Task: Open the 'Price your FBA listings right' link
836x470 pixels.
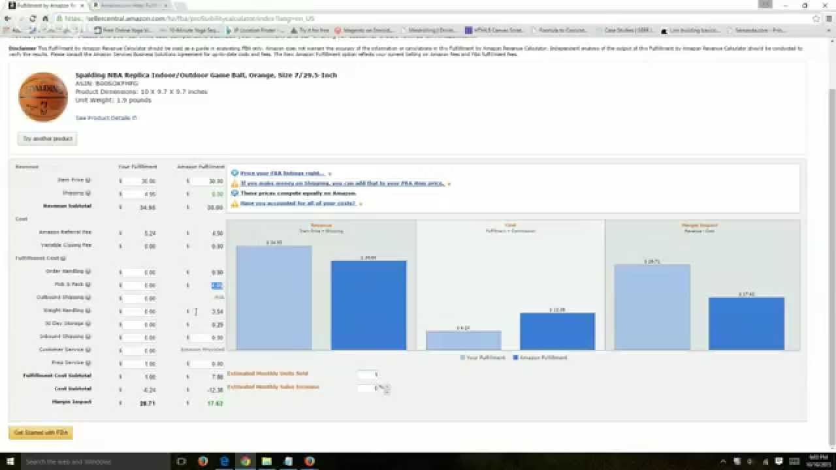Action: (x=282, y=174)
